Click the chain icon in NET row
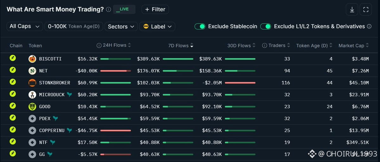Viewport: 380px width, 162px height. 13,71
